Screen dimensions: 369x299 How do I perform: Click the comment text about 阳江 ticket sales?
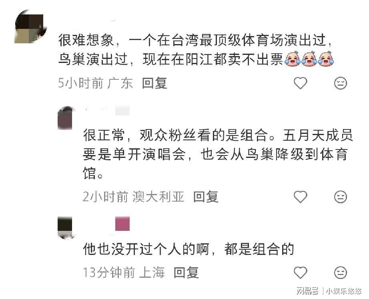click(x=195, y=49)
